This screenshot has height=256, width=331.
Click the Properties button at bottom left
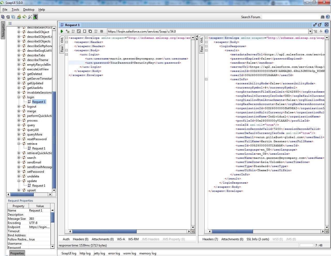click(17, 253)
